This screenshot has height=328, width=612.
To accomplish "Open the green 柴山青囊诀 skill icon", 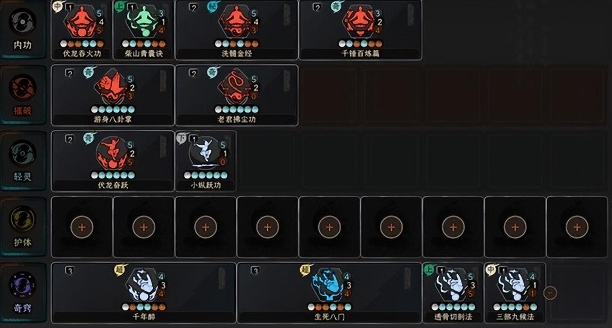I will coord(144,20).
